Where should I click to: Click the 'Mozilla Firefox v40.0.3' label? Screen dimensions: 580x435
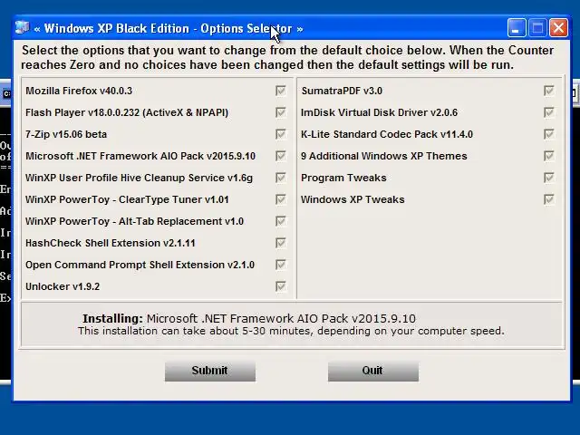point(79,91)
